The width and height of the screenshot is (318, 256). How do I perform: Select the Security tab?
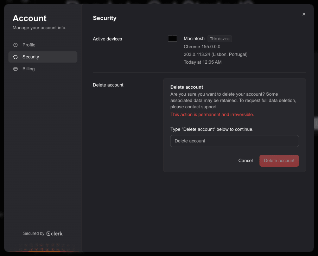pyautogui.click(x=43, y=57)
